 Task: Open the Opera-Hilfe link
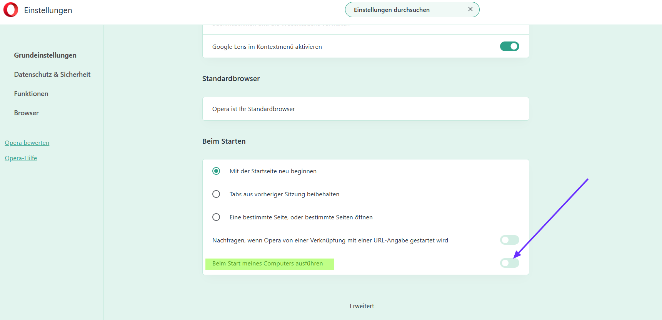[21, 158]
